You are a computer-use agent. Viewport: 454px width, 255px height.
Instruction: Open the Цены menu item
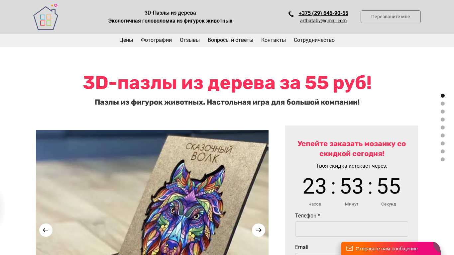point(126,40)
